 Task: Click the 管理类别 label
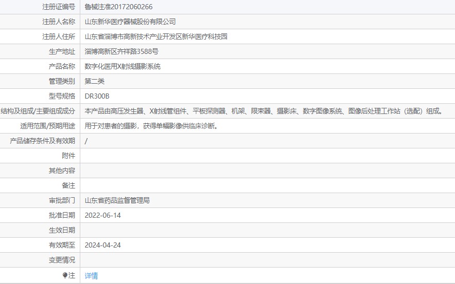coord(62,81)
